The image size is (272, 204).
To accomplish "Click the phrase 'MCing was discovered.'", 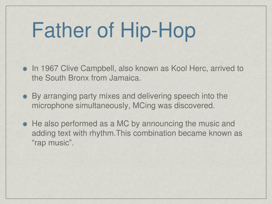I will coord(174,106).
